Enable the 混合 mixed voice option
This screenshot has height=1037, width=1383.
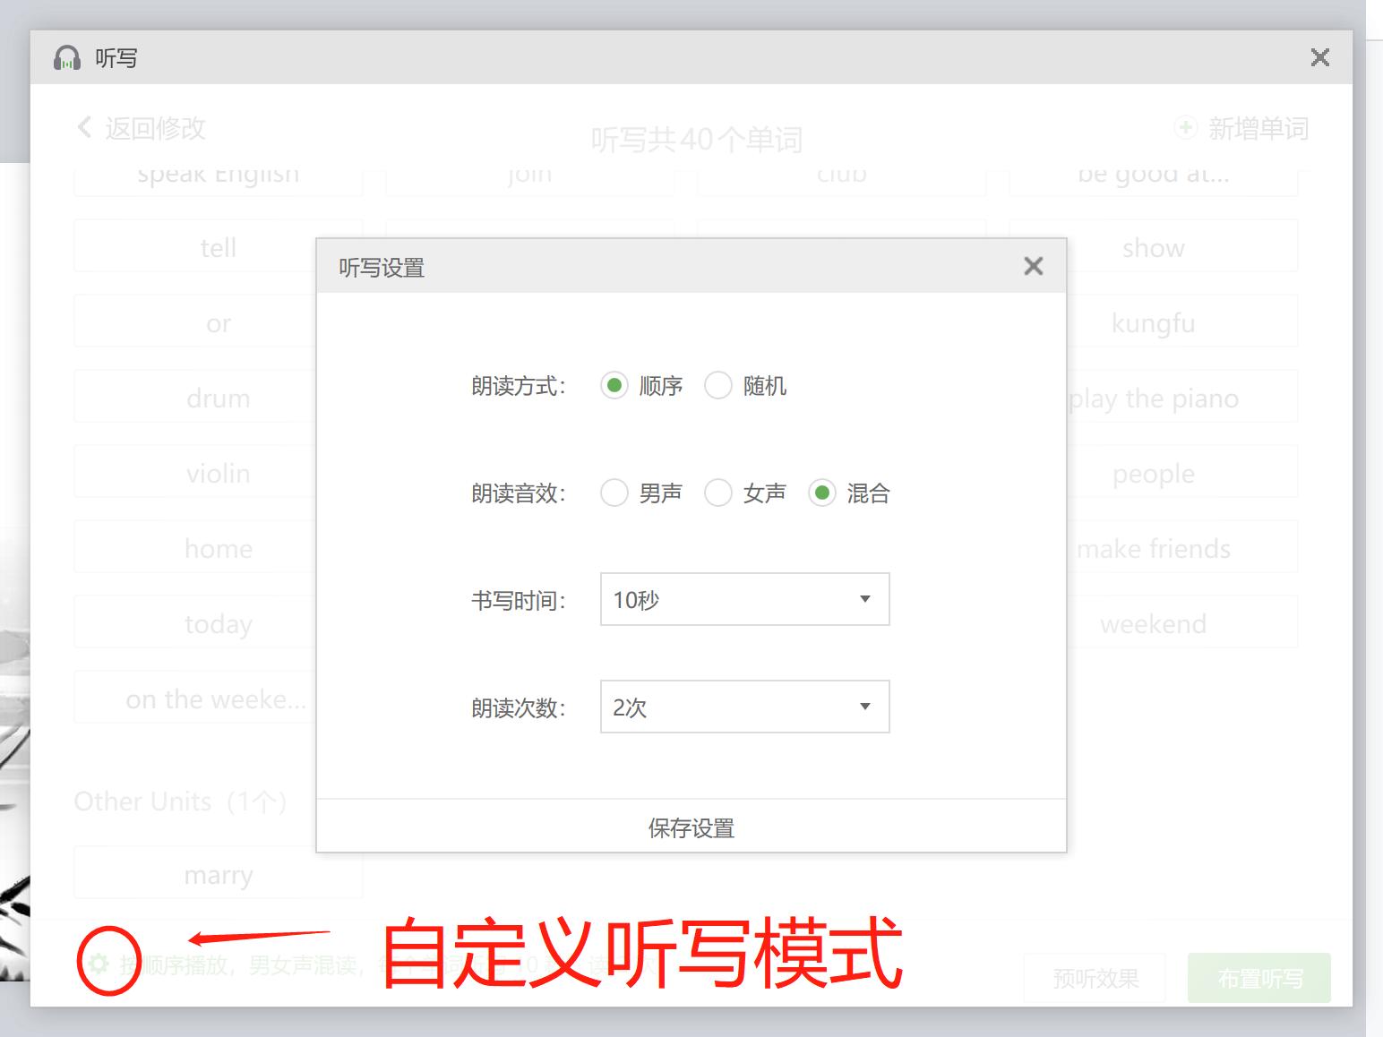click(822, 493)
